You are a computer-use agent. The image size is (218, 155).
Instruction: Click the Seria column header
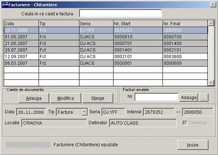click(x=96, y=24)
